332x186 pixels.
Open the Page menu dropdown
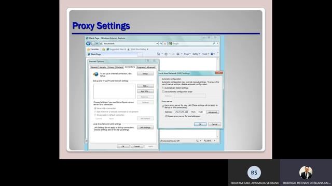coord(187,54)
